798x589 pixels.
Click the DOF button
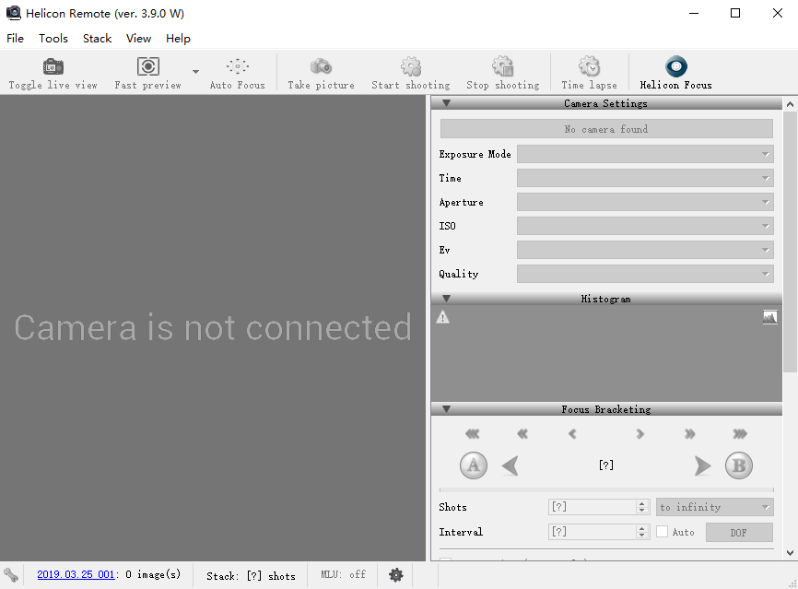click(739, 533)
